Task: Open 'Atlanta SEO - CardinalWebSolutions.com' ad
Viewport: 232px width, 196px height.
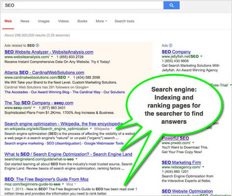Action: 44,73
